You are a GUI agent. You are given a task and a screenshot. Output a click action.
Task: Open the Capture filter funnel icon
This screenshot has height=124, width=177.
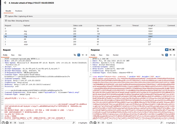click(6, 16)
